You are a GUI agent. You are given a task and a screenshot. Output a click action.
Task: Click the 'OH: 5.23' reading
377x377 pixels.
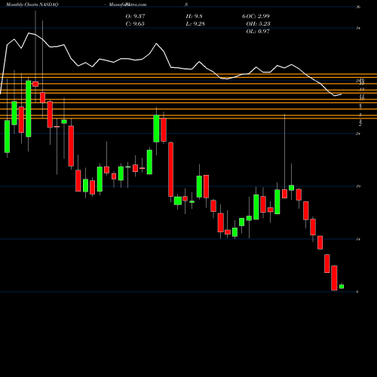pos(258,23)
